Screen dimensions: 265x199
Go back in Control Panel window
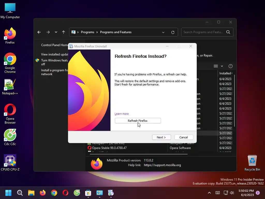click(x=39, y=32)
